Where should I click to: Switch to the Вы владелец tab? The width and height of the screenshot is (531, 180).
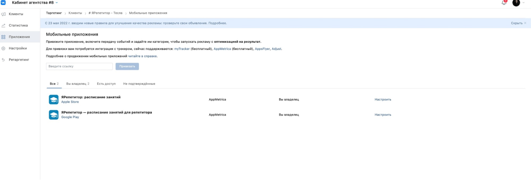[x=78, y=84]
